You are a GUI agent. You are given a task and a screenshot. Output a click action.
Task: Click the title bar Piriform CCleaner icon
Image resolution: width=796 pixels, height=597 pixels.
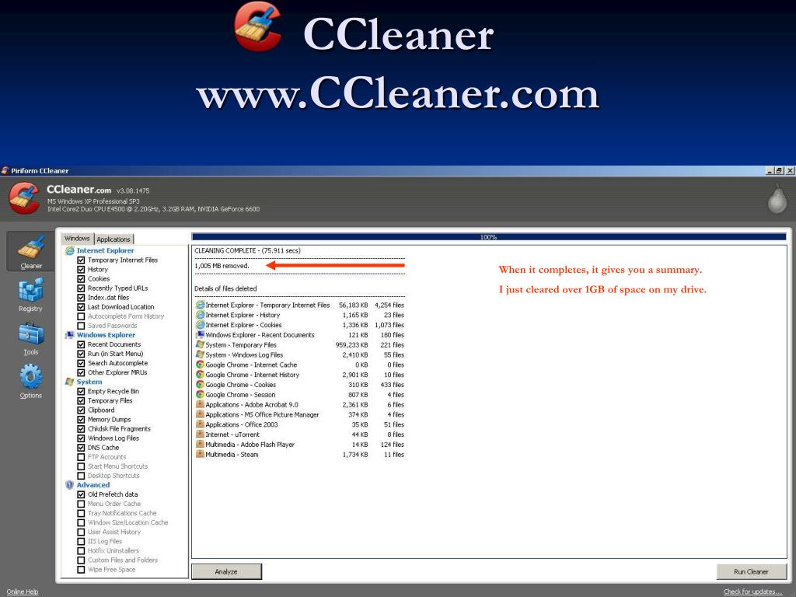pyautogui.click(x=5, y=170)
